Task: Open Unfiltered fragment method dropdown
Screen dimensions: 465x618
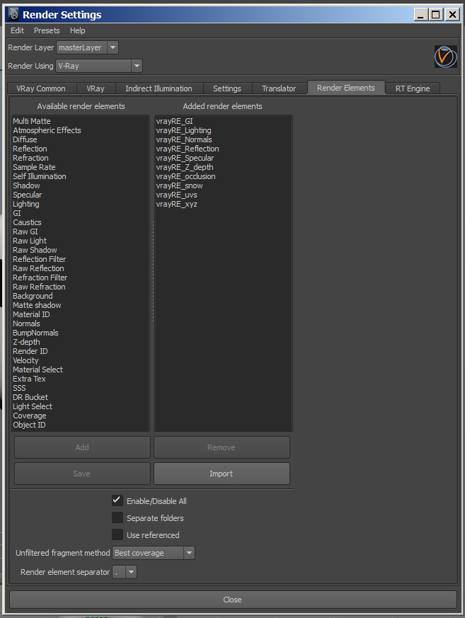Action: (x=154, y=553)
